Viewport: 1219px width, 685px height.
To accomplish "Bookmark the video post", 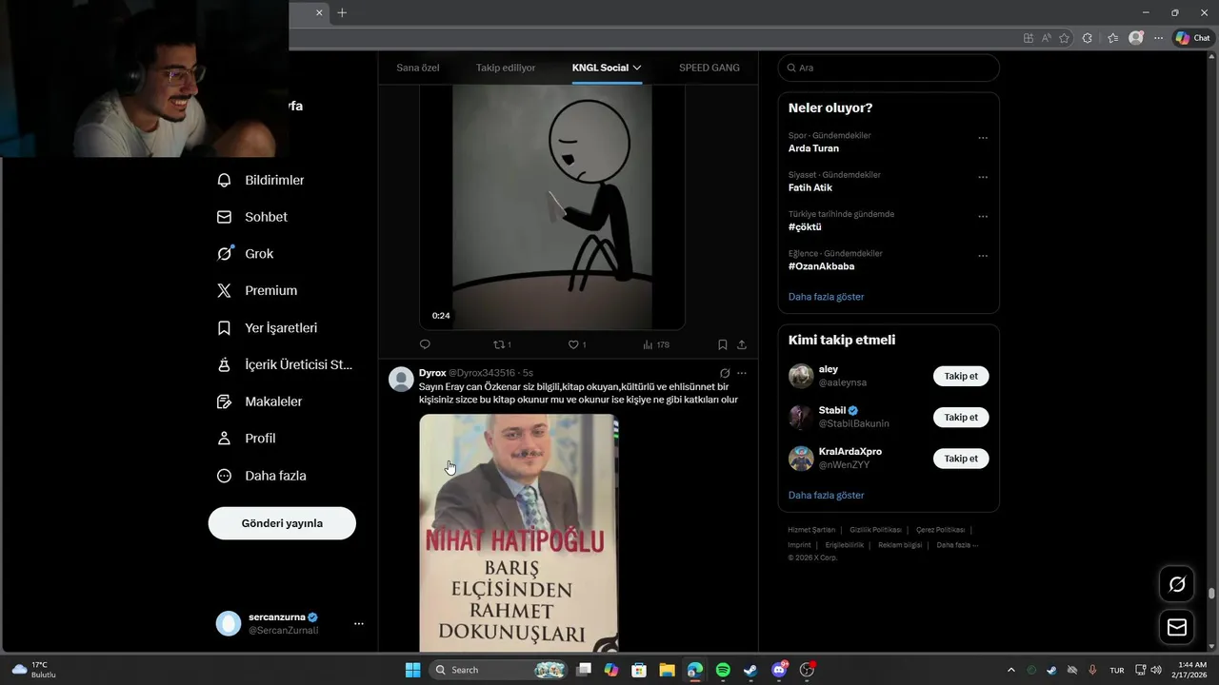I will pyautogui.click(x=722, y=344).
